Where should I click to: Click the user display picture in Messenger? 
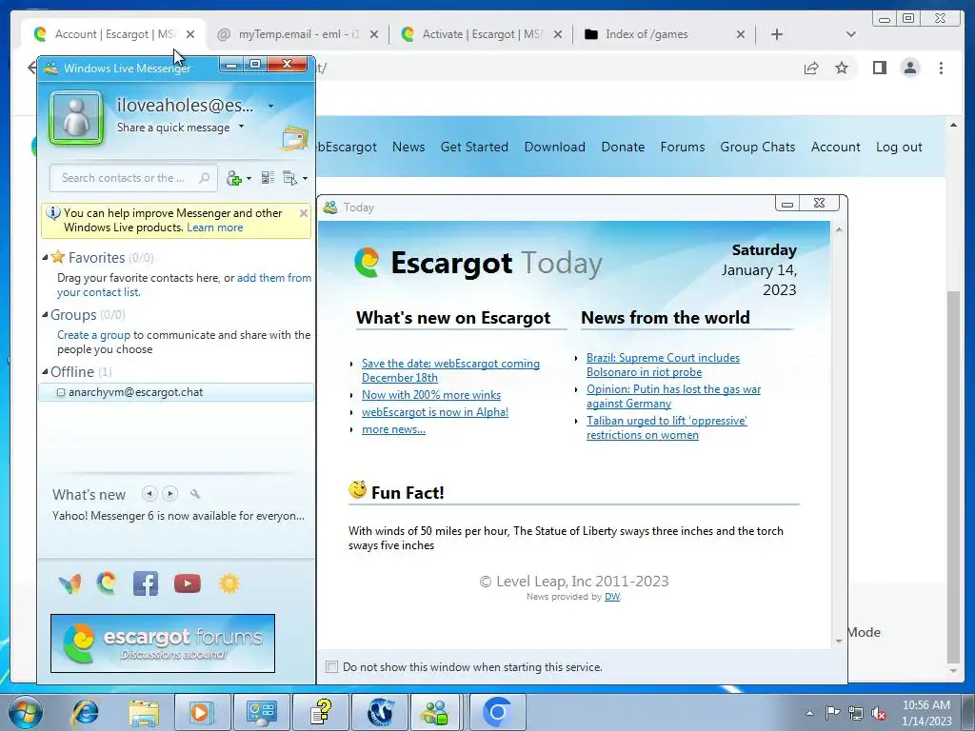(x=76, y=117)
